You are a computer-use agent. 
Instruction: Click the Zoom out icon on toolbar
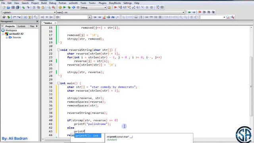(185, 17)
